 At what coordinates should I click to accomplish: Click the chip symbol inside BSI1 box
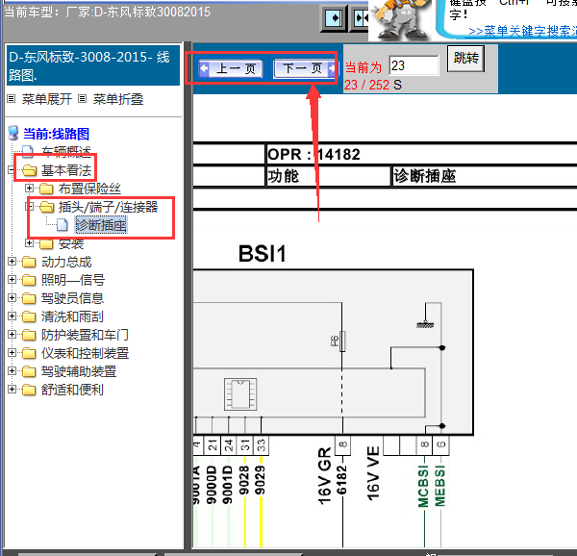click(240, 394)
